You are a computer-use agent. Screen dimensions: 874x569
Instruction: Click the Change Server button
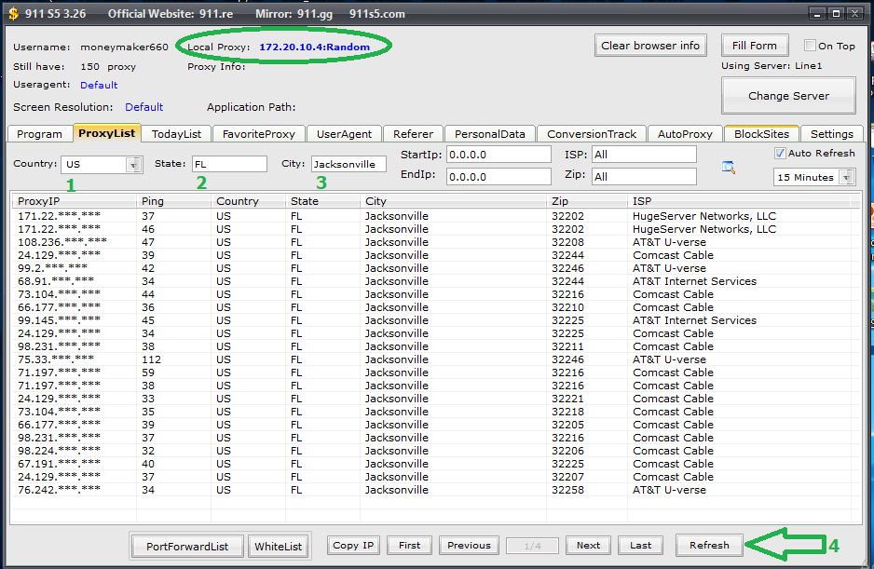(x=788, y=96)
